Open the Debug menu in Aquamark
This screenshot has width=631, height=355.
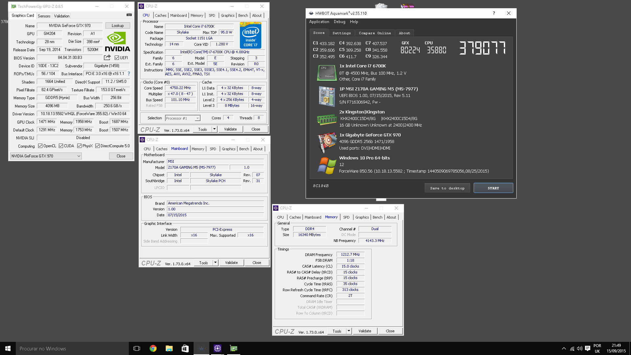tap(339, 22)
